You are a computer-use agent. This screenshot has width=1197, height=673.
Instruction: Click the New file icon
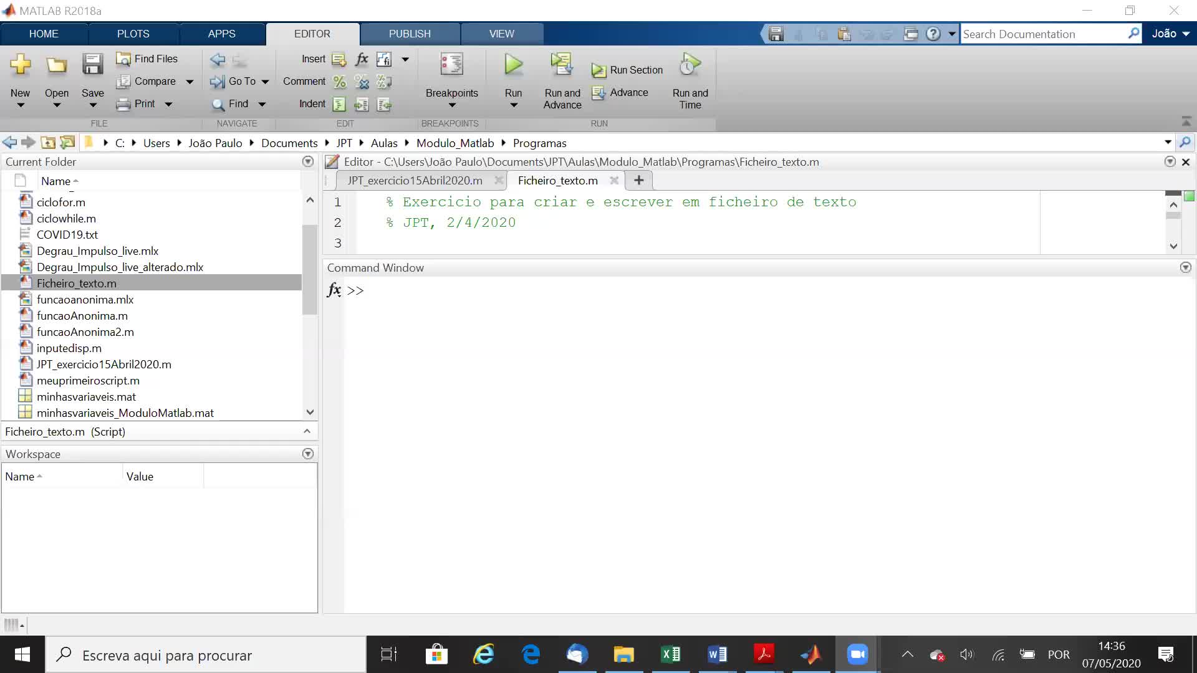coord(20,64)
